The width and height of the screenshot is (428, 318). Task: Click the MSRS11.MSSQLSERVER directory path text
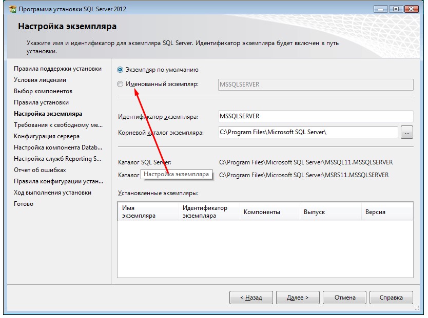pyautogui.click(x=304, y=175)
